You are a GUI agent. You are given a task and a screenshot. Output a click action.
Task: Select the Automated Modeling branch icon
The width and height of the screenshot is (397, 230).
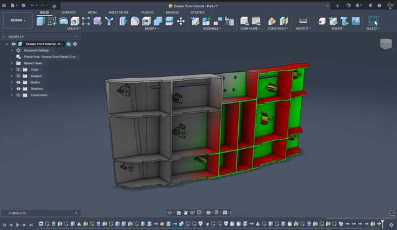pos(109,21)
